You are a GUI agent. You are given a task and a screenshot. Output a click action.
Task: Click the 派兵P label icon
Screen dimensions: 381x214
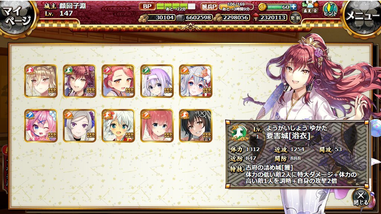coord(209,7)
